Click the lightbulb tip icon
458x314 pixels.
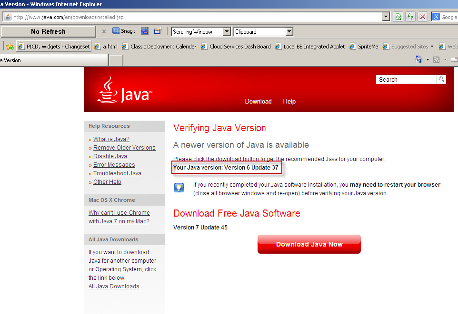(179, 188)
